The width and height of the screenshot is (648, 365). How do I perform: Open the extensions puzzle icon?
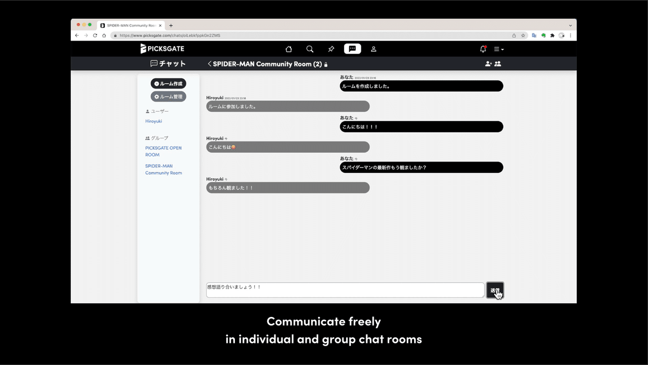click(x=552, y=36)
